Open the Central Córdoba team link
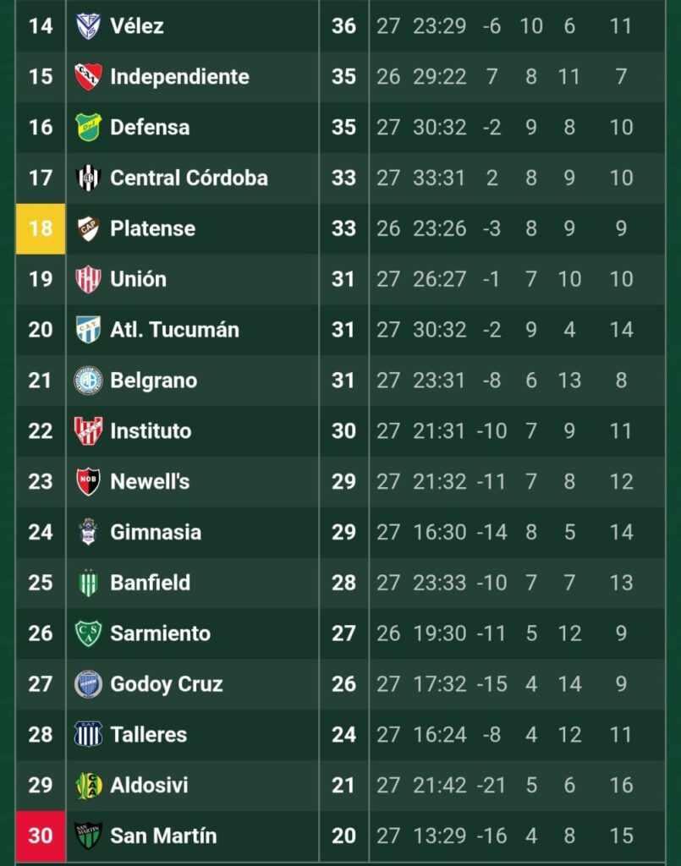 pos(189,178)
